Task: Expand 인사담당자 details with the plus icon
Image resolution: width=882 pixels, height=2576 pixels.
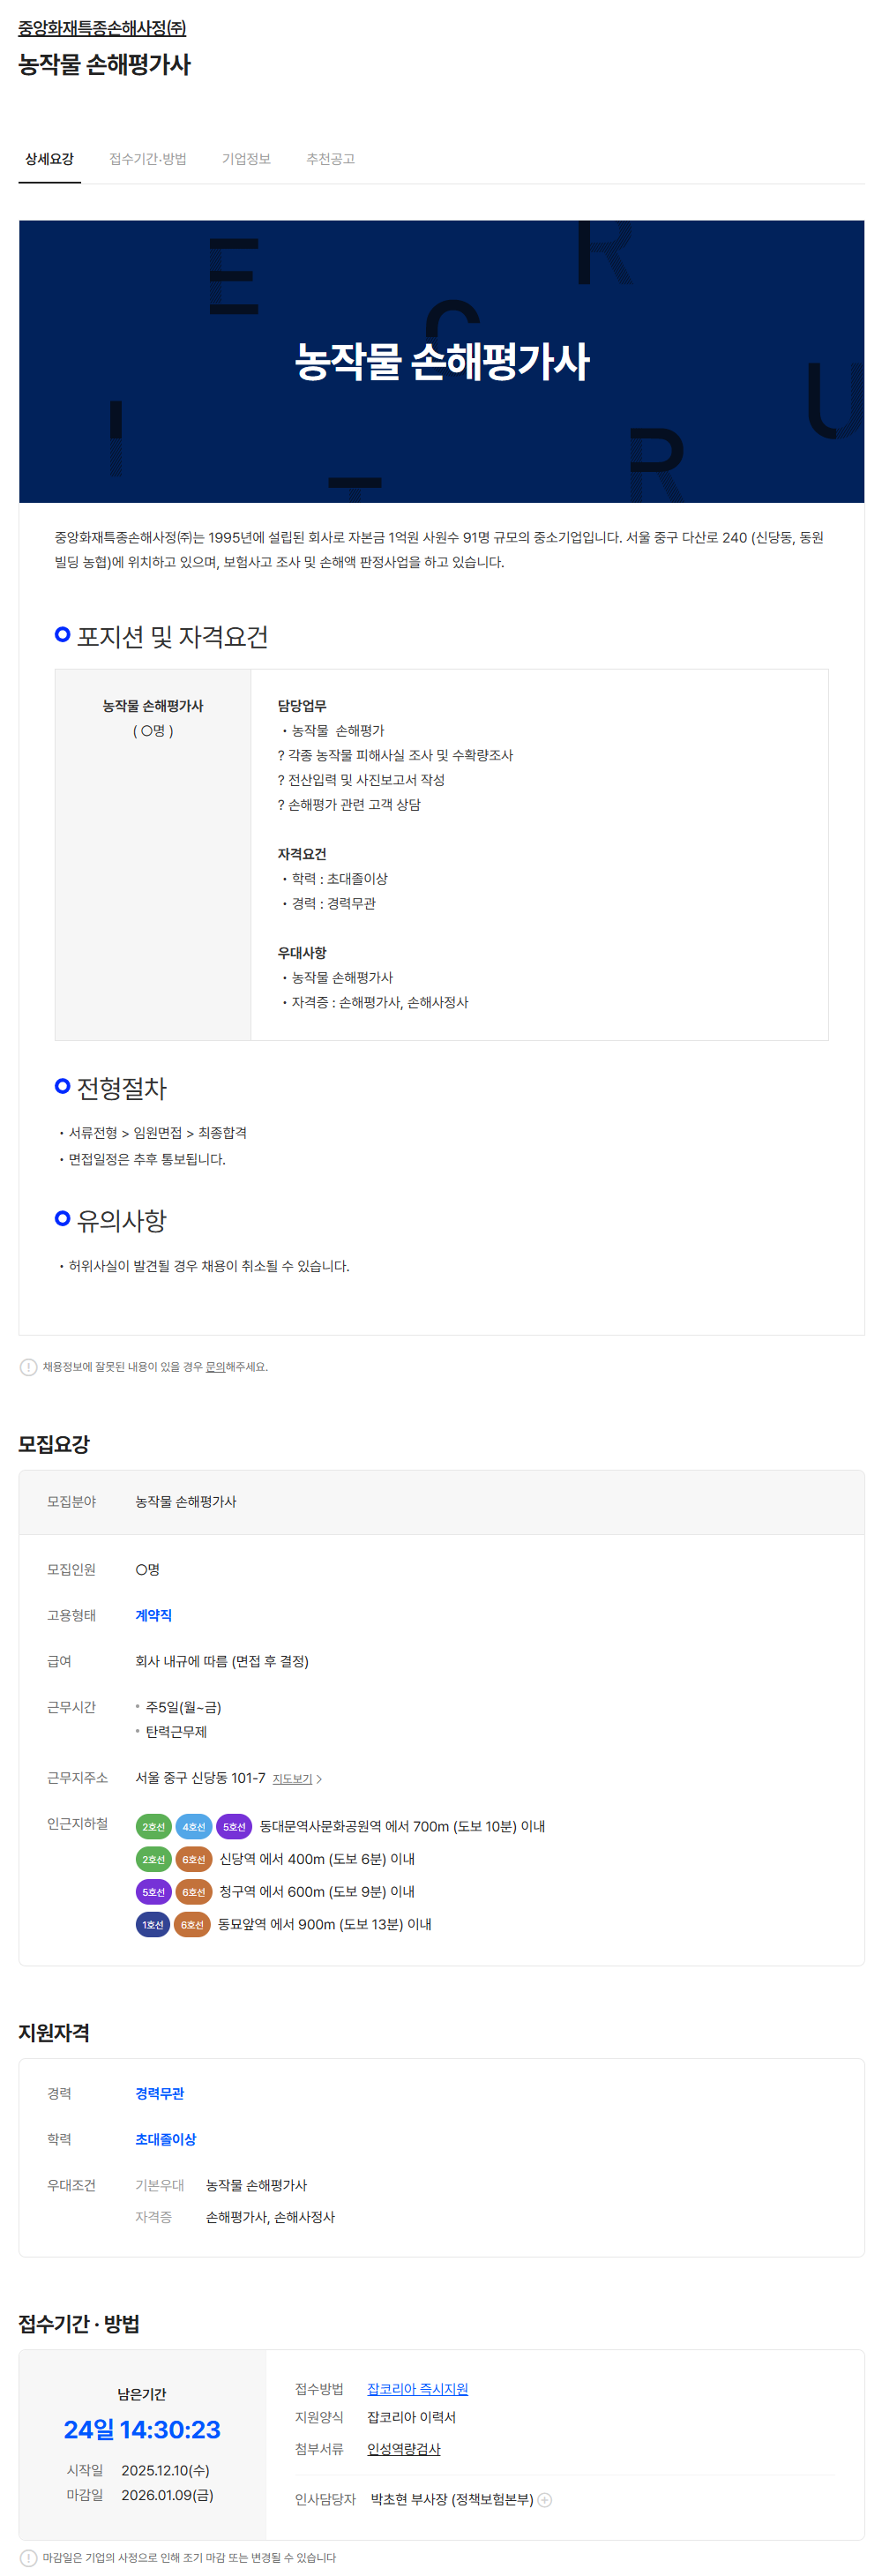Action: point(545,2500)
